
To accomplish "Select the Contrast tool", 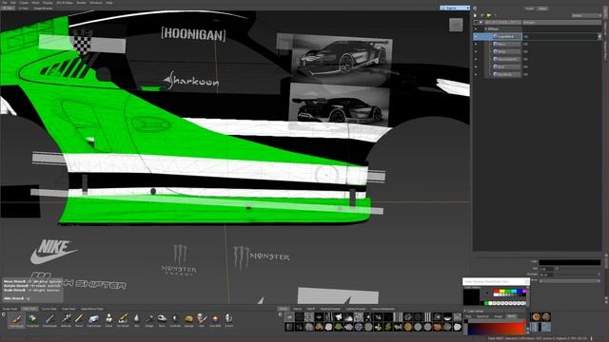I will click(175, 319).
